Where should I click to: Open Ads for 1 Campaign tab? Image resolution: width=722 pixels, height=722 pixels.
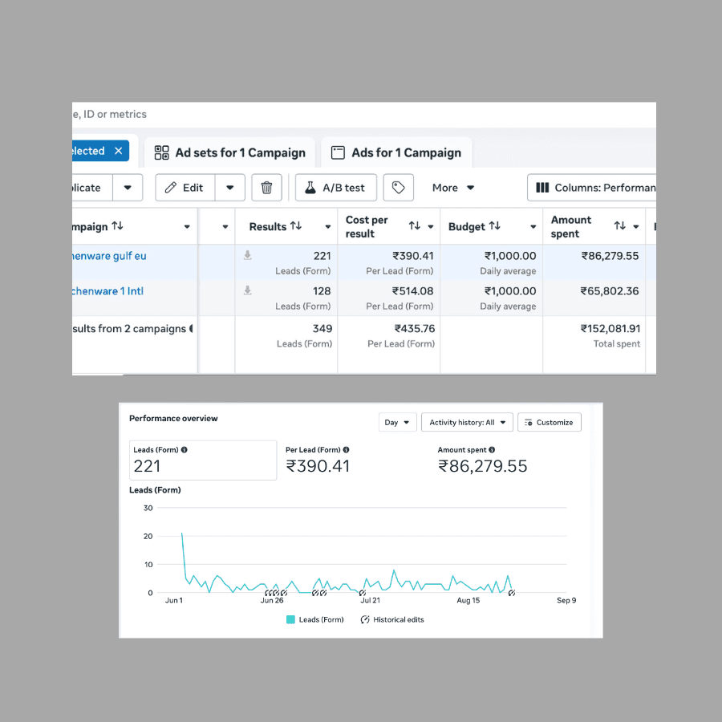(396, 153)
